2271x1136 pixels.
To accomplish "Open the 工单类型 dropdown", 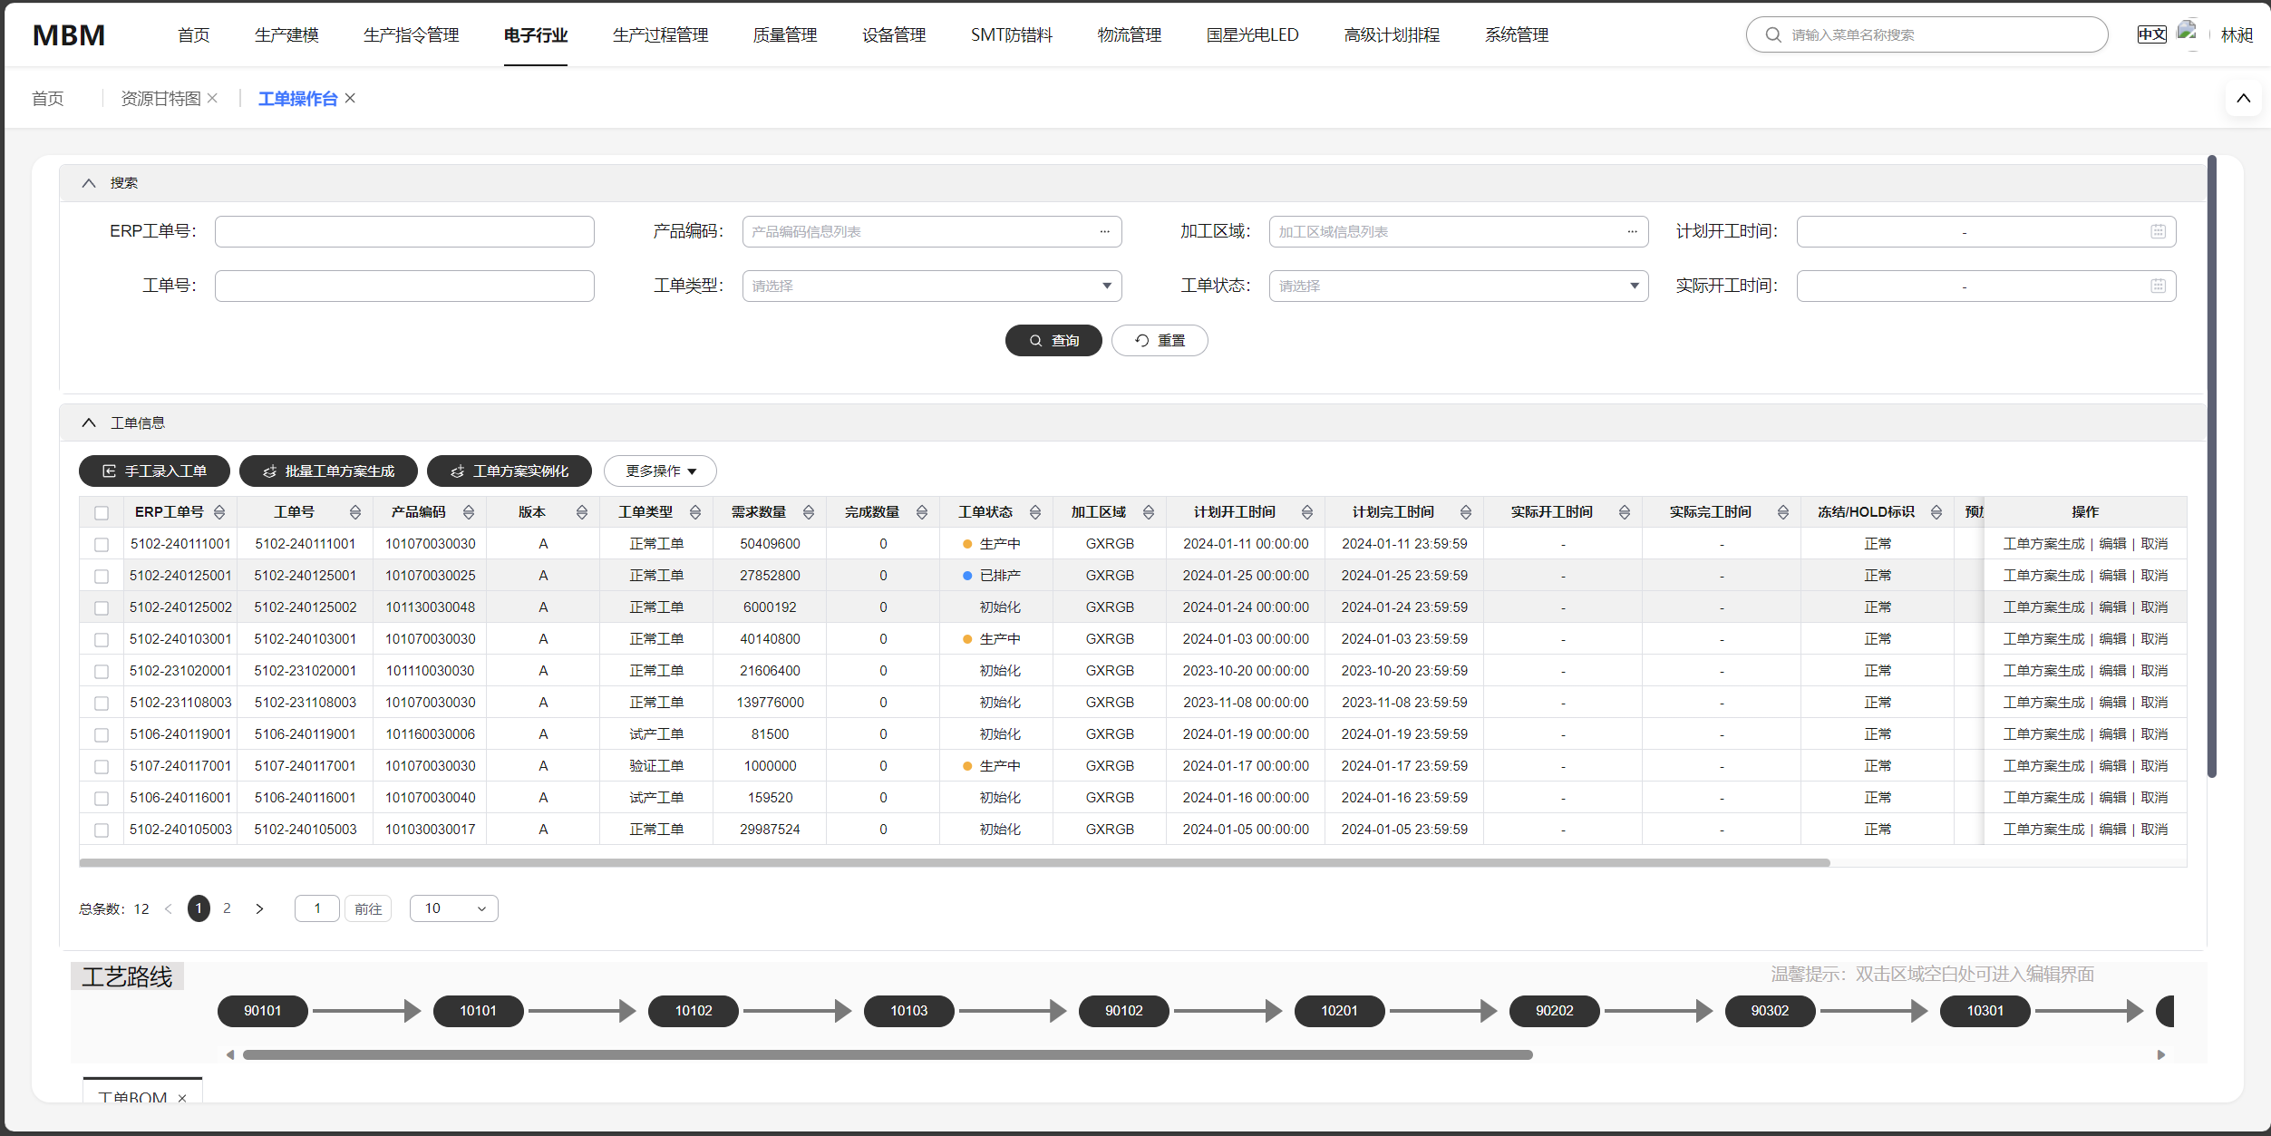I will 1107,286.
